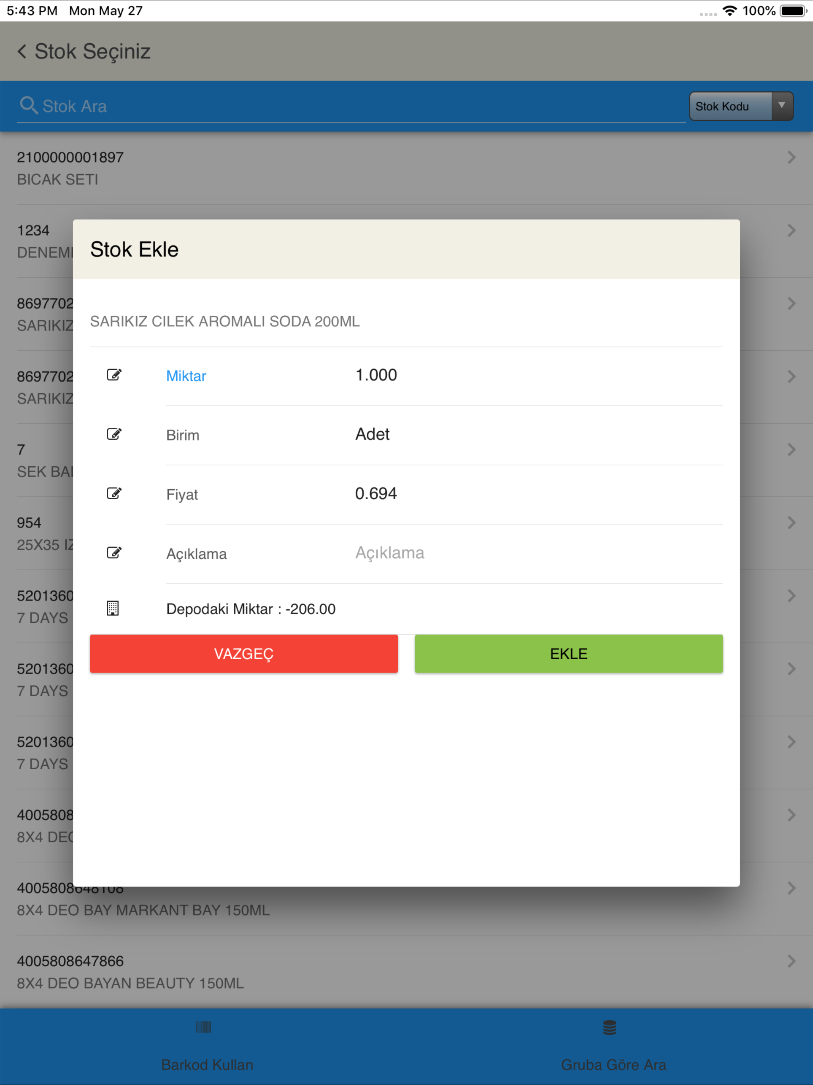Image resolution: width=813 pixels, height=1085 pixels.
Task: Click the Açıklama text input
Action: coord(538,553)
